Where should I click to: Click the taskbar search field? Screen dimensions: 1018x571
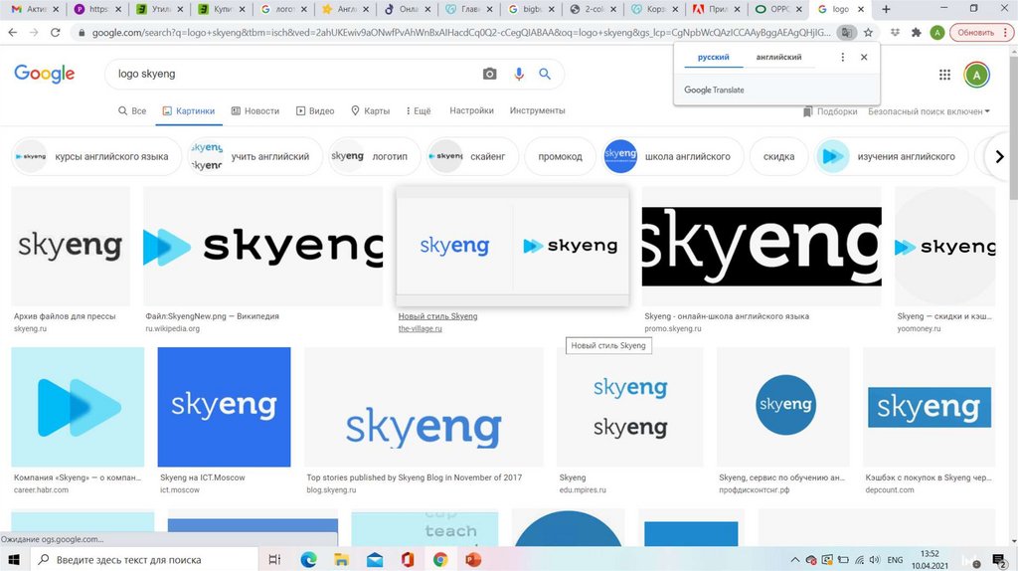[x=143, y=559]
